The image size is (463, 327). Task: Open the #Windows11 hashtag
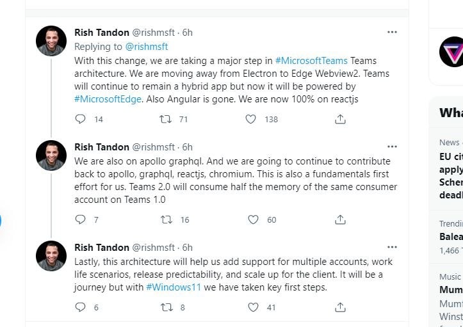(174, 287)
